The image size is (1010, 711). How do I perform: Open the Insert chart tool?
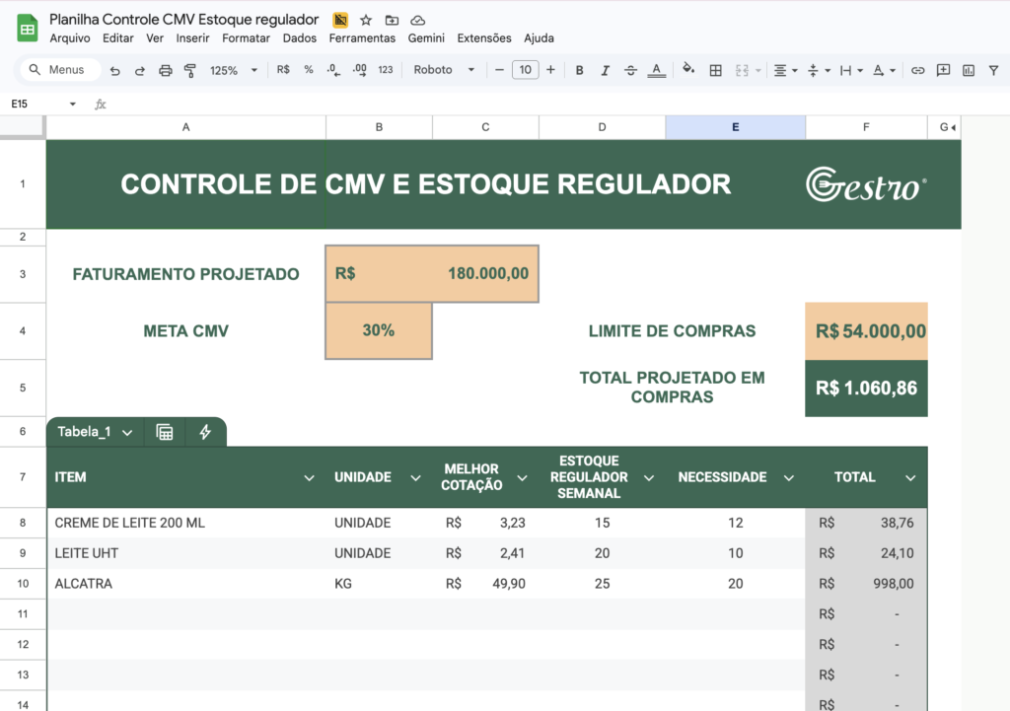coord(967,70)
